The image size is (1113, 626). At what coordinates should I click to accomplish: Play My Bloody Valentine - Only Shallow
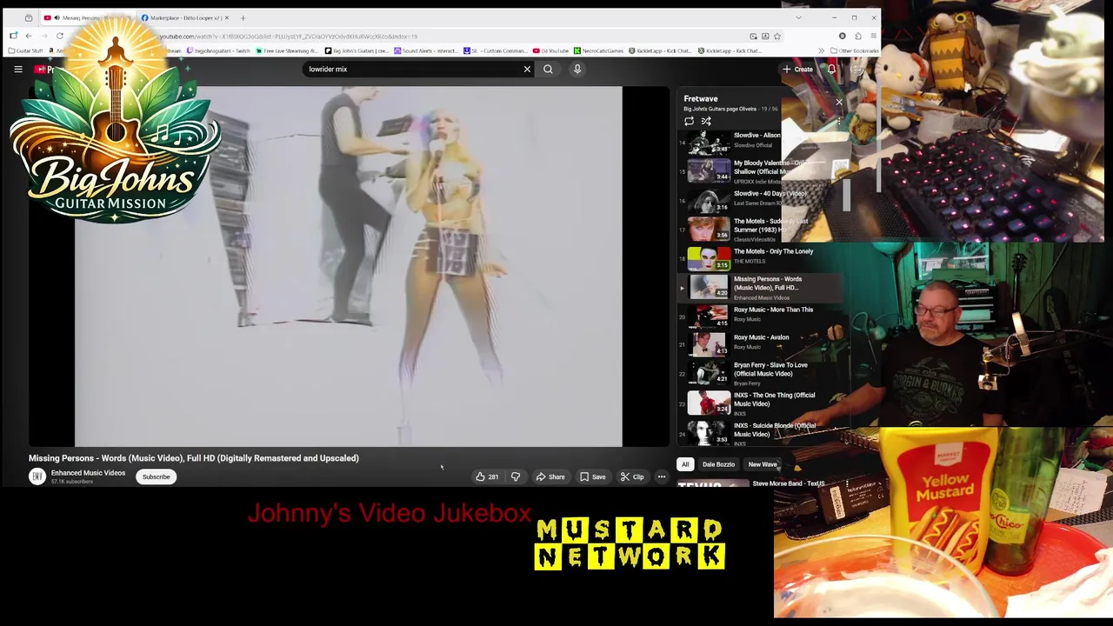tap(759, 170)
